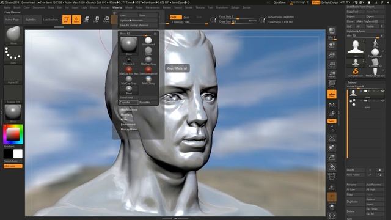The height and width of the screenshot is (220, 391).
Task: Click the right-shelf Move view icon
Action: [x=332, y=148]
